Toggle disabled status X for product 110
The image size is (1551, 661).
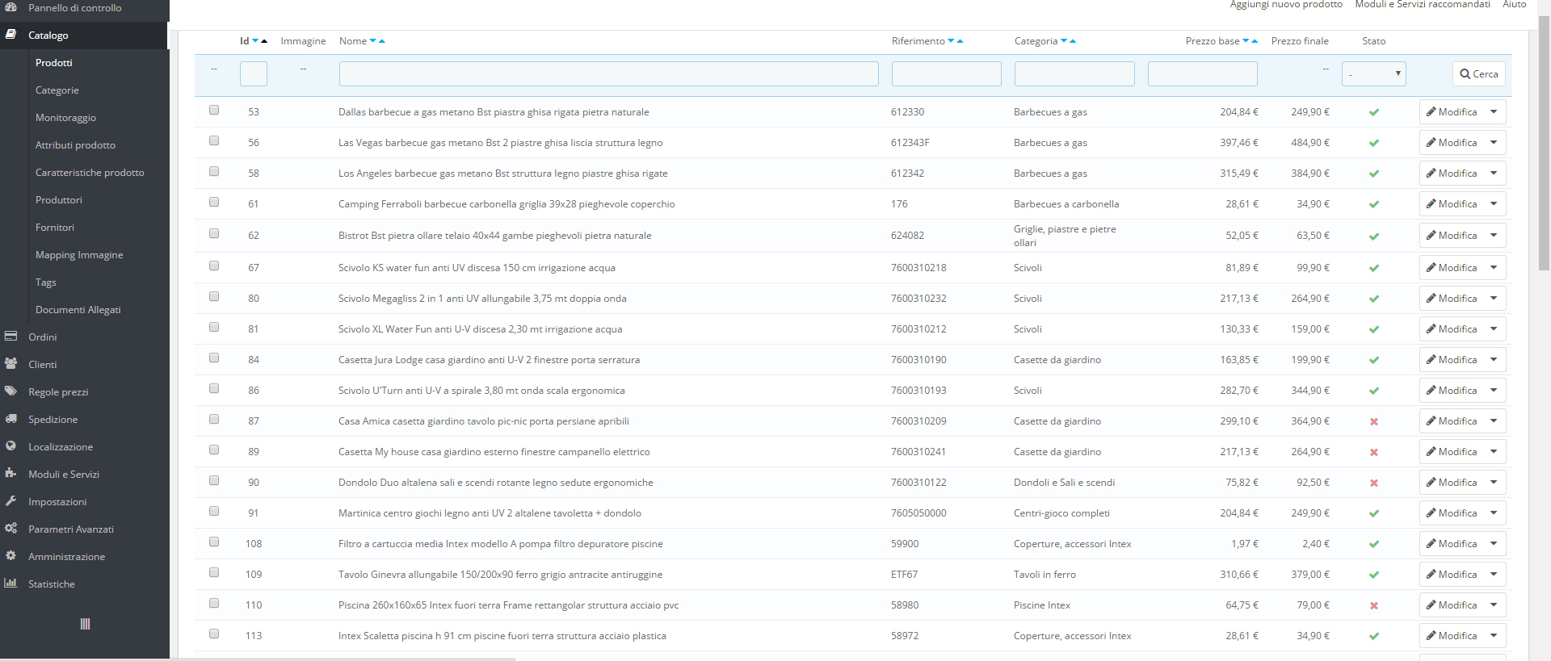[1374, 605]
